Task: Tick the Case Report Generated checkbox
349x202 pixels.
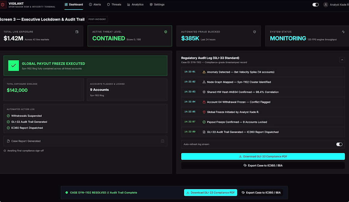Action: click(162, 141)
